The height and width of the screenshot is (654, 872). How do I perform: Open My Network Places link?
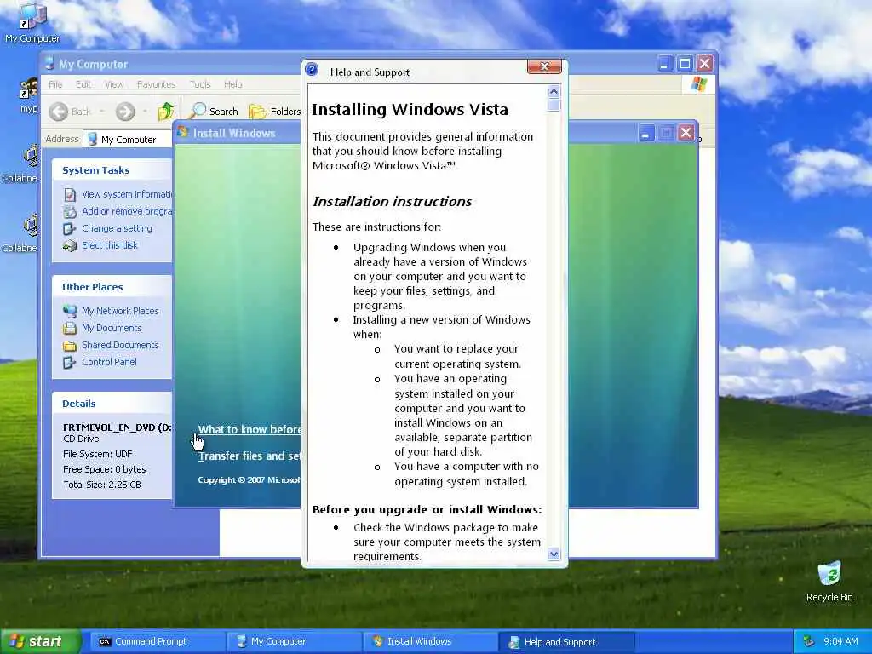point(120,311)
